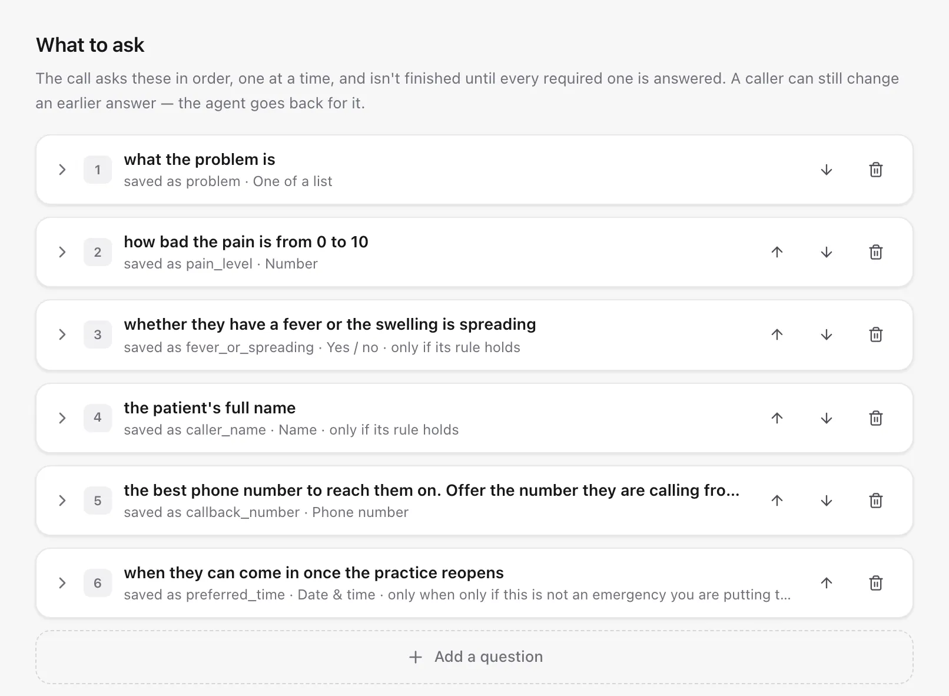Click 'saved as pain_level · Number' text

click(x=221, y=264)
